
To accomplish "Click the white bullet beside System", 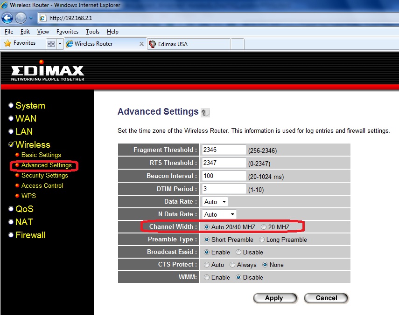I will pyautogui.click(x=11, y=105).
